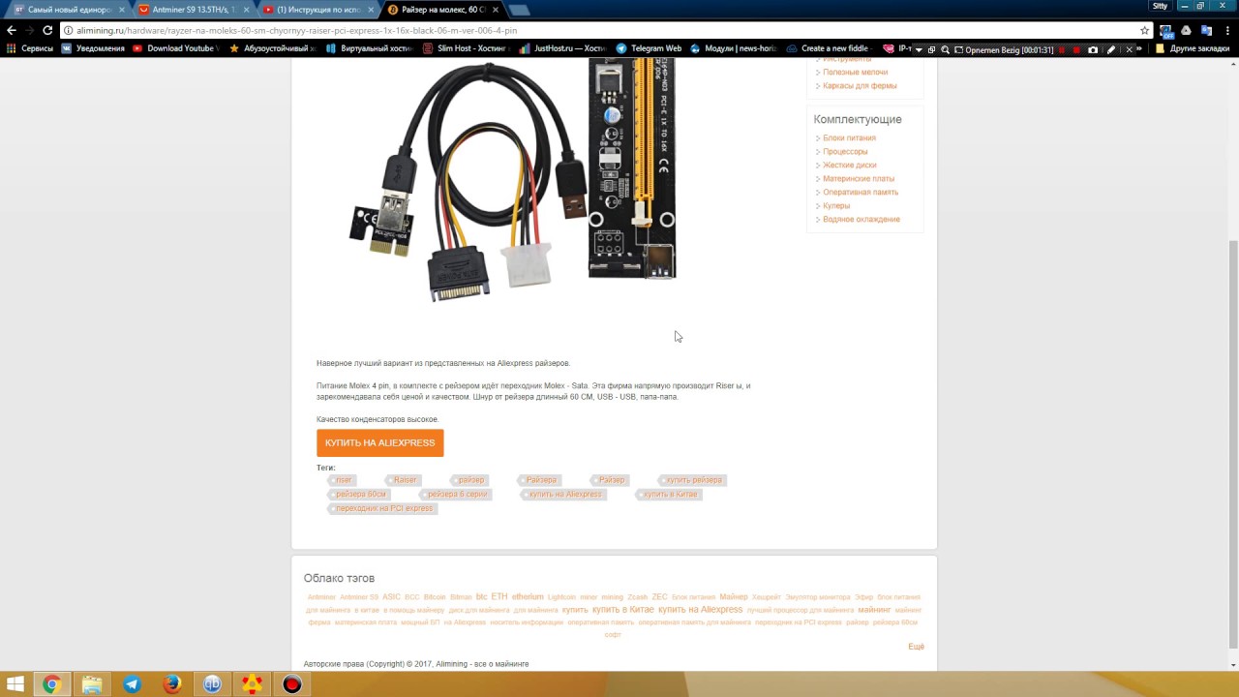Open 'Процессоры' in the sidebar
The image size is (1239, 697).
[845, 152]
